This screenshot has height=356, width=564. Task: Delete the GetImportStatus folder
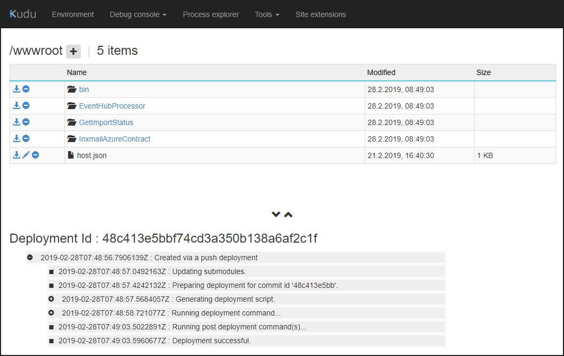(x=26, y=122)
